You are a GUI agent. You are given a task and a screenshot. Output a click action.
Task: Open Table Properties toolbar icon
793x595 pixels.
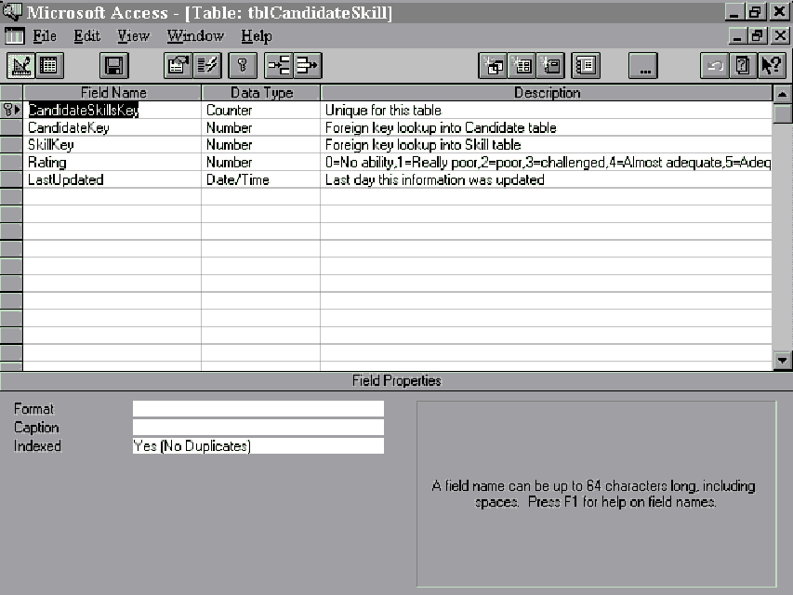click(x=178, y=66)
